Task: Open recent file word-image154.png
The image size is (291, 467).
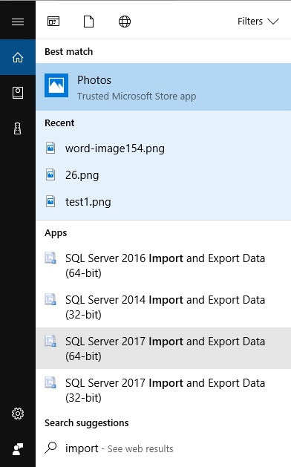Action: click(163, 148)
